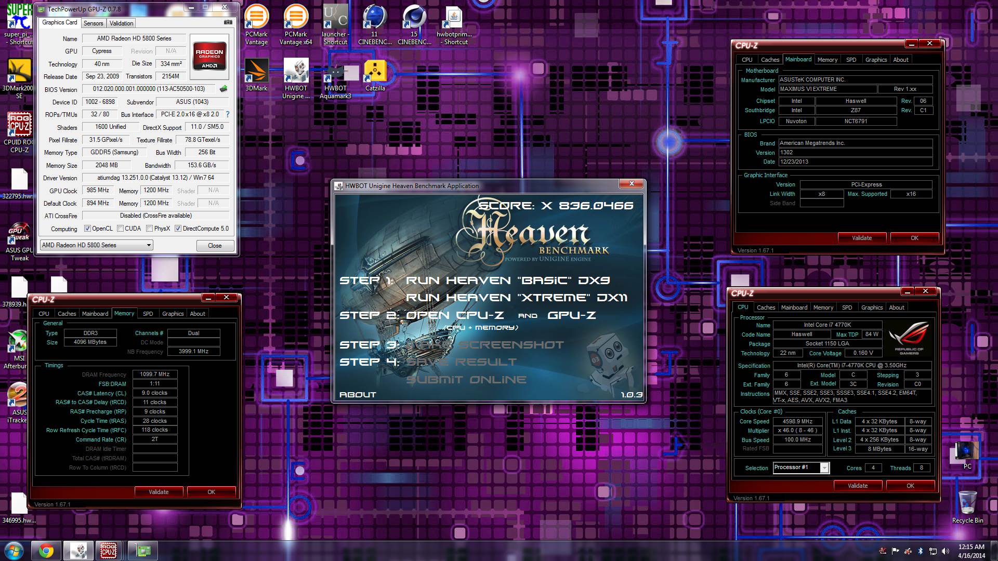Image resolution: width=998 pixels, height=561 pixels.
Task: Run Heaven "Xtreme" DX11 benchmark
Action: pos(517,298)
